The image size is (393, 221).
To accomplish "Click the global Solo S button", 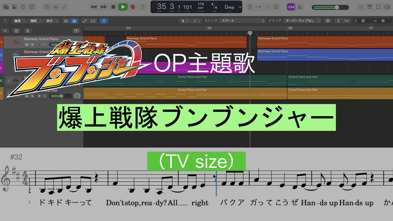I will pos(27,31).
